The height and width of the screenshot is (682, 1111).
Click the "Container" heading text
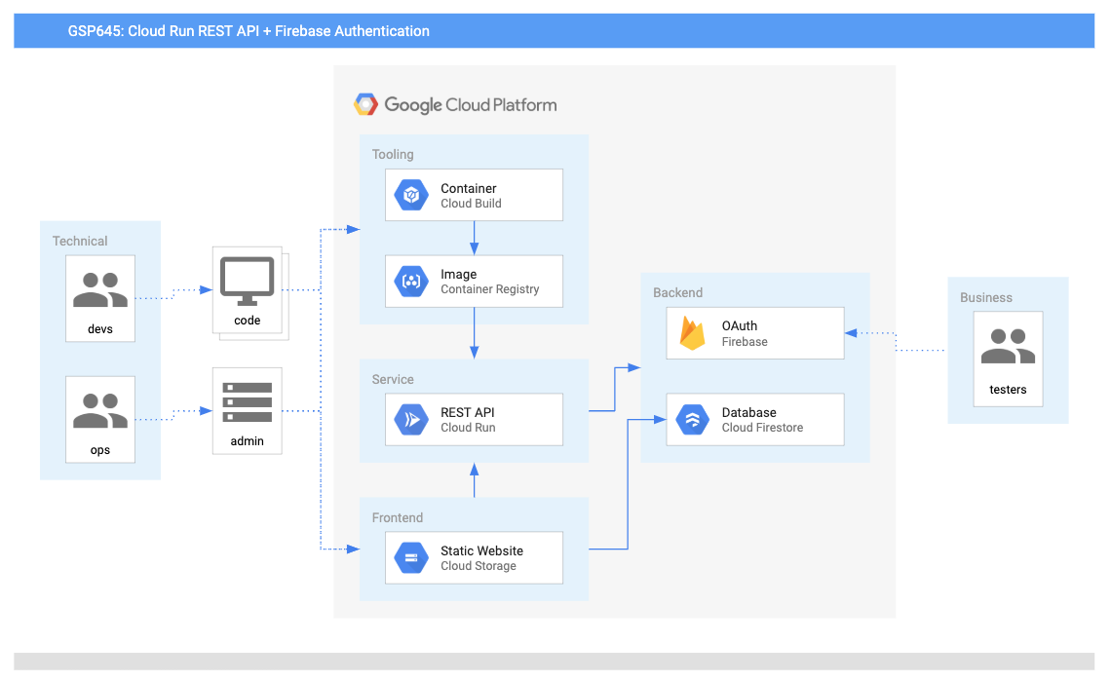(x=469, y=188)
